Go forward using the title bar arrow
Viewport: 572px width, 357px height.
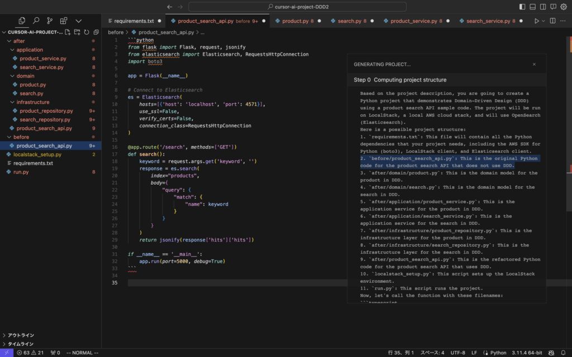tap(180, 7)
